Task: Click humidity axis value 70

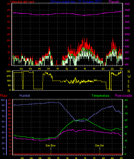Action: [x=3, y=116]
